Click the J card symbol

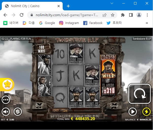point(60,75)
